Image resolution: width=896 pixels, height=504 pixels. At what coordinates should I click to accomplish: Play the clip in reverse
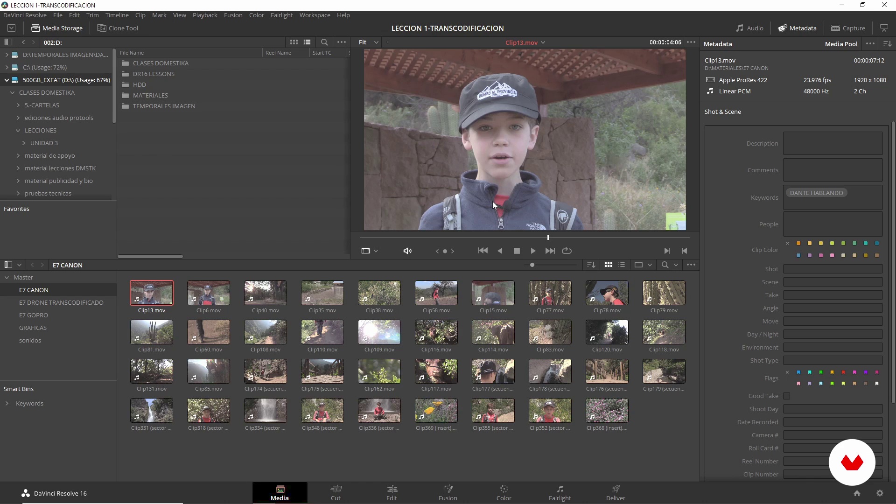tap(500, 251)
